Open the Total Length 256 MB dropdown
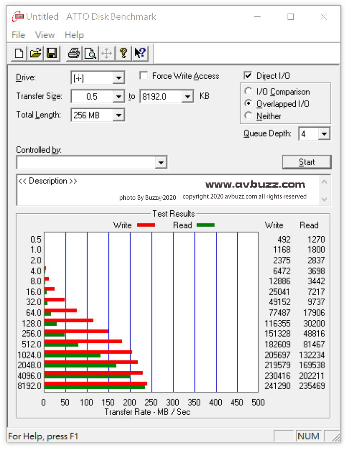Image resolution: width=349 pixels, height=452 pixels. (118, 115)
